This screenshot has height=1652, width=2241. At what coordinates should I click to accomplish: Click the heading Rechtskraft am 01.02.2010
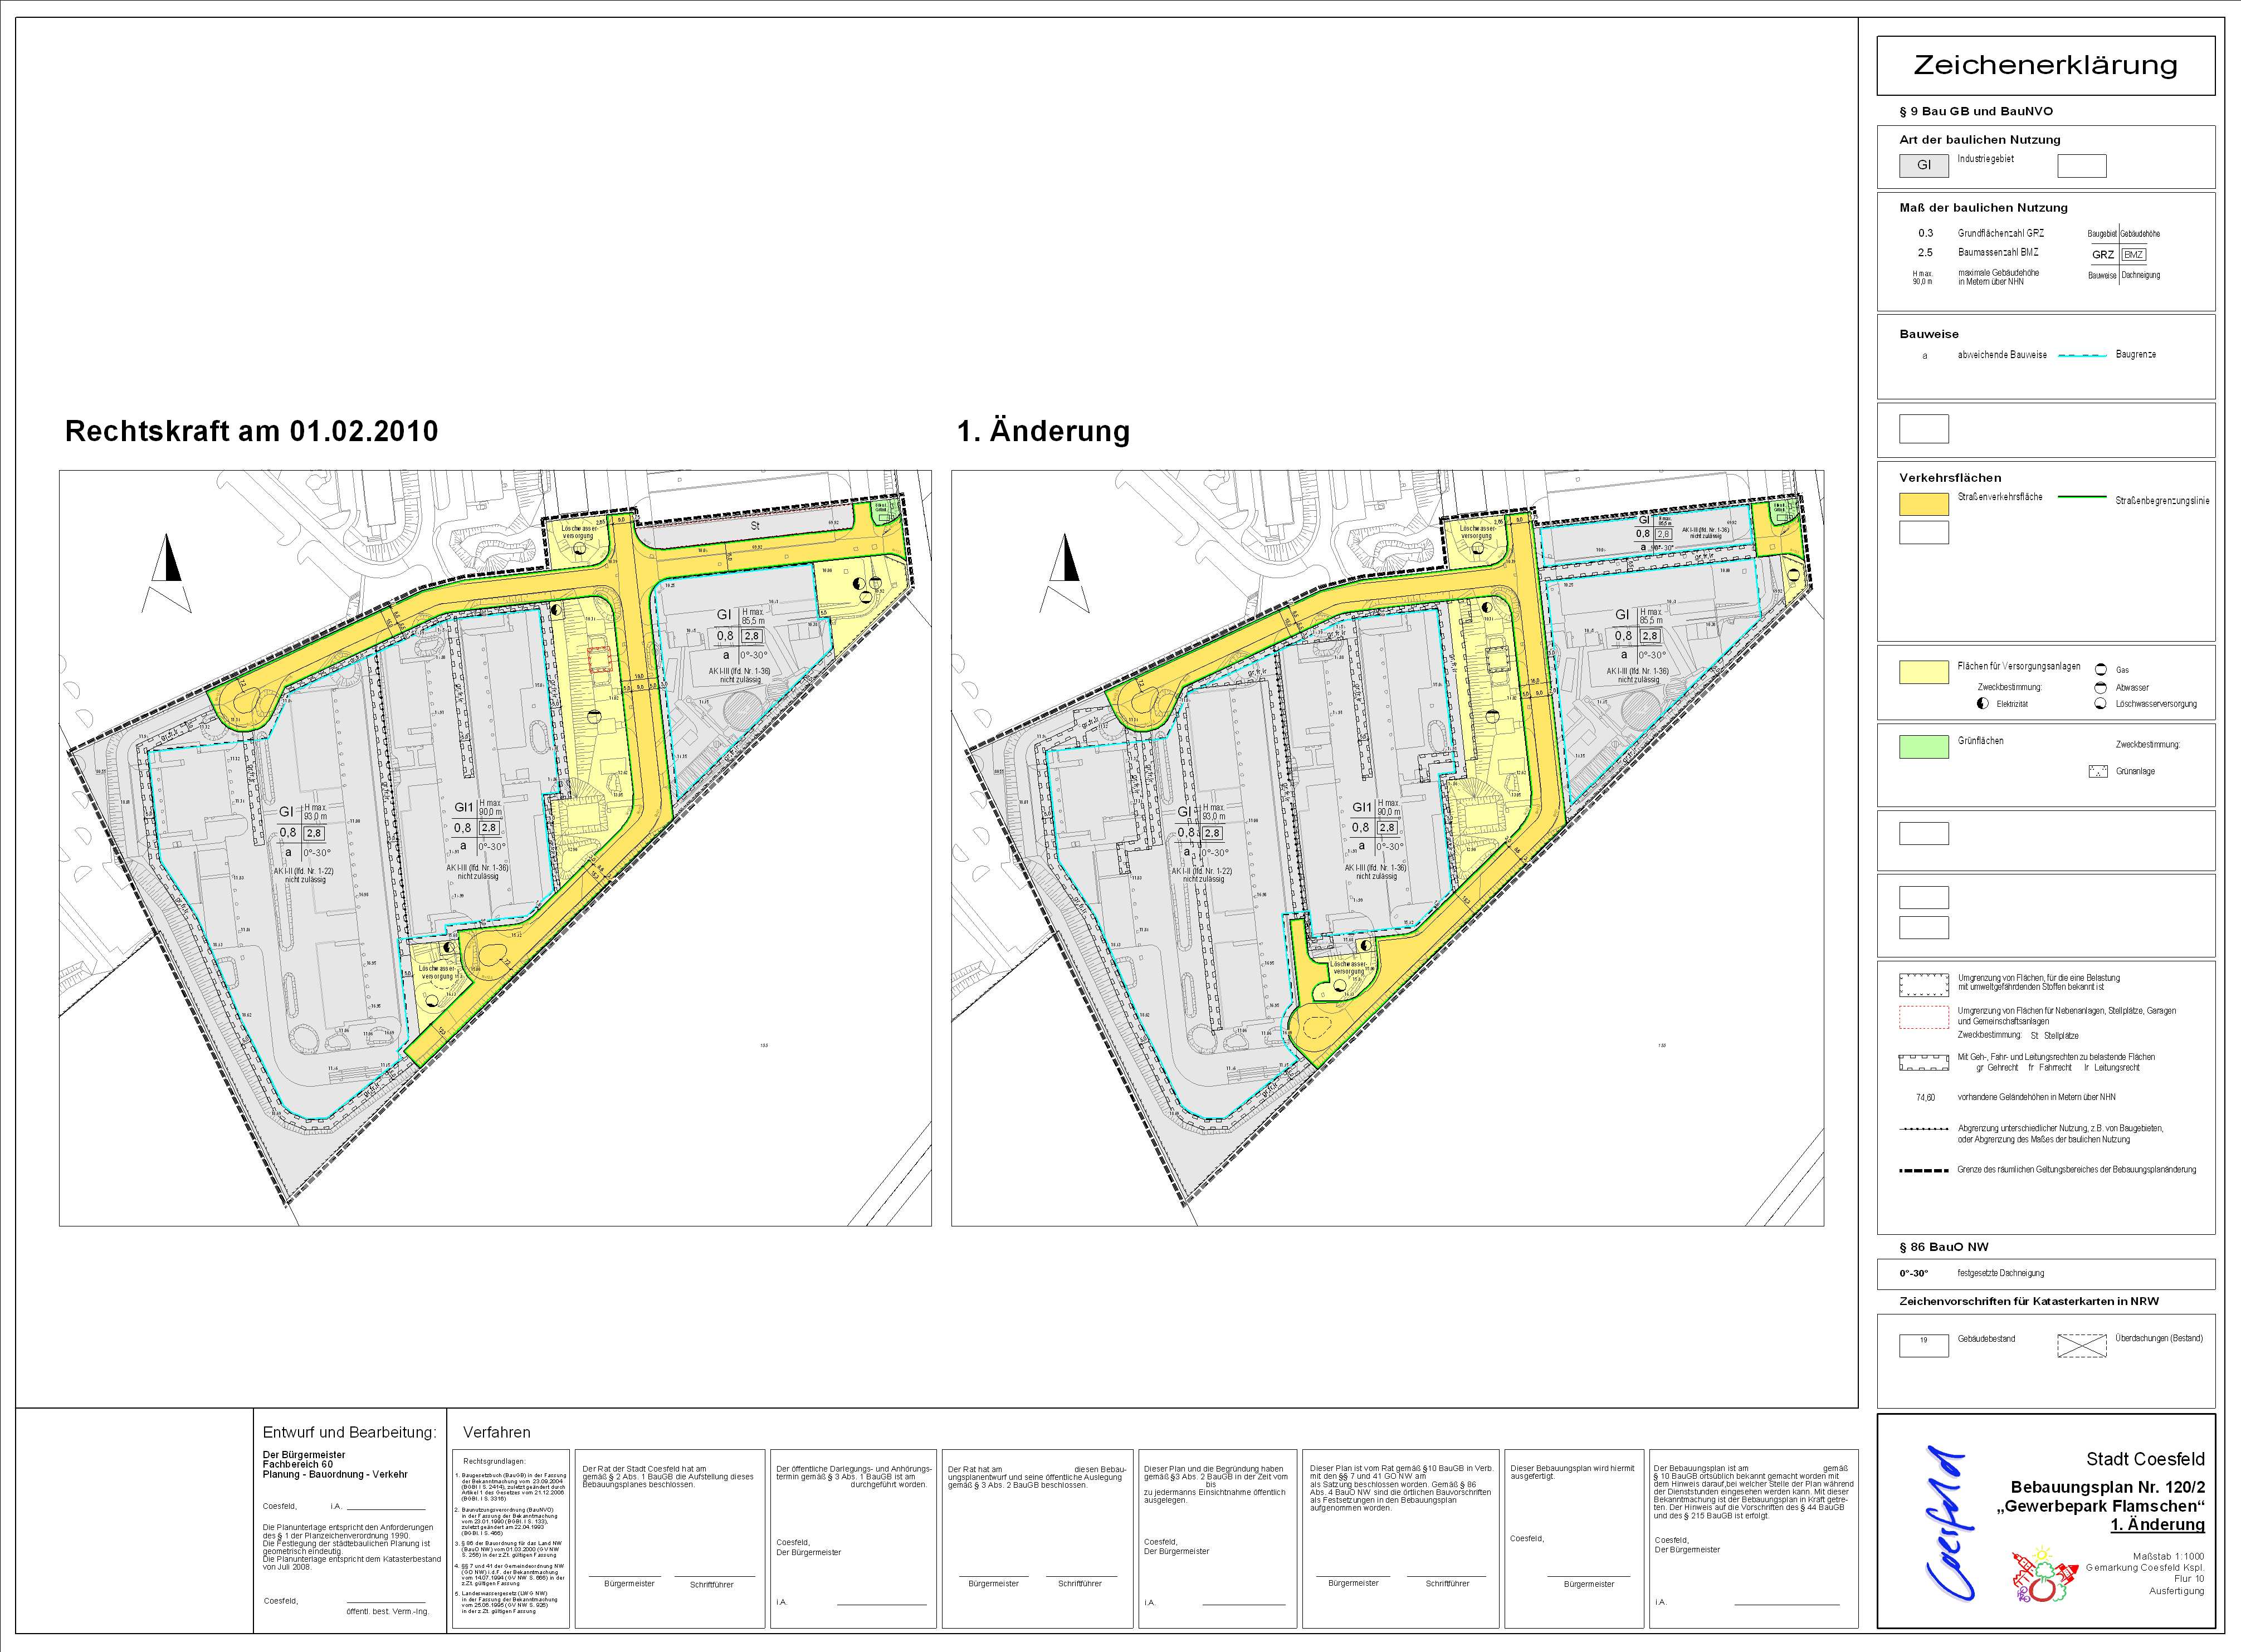(x=251, y=431)
